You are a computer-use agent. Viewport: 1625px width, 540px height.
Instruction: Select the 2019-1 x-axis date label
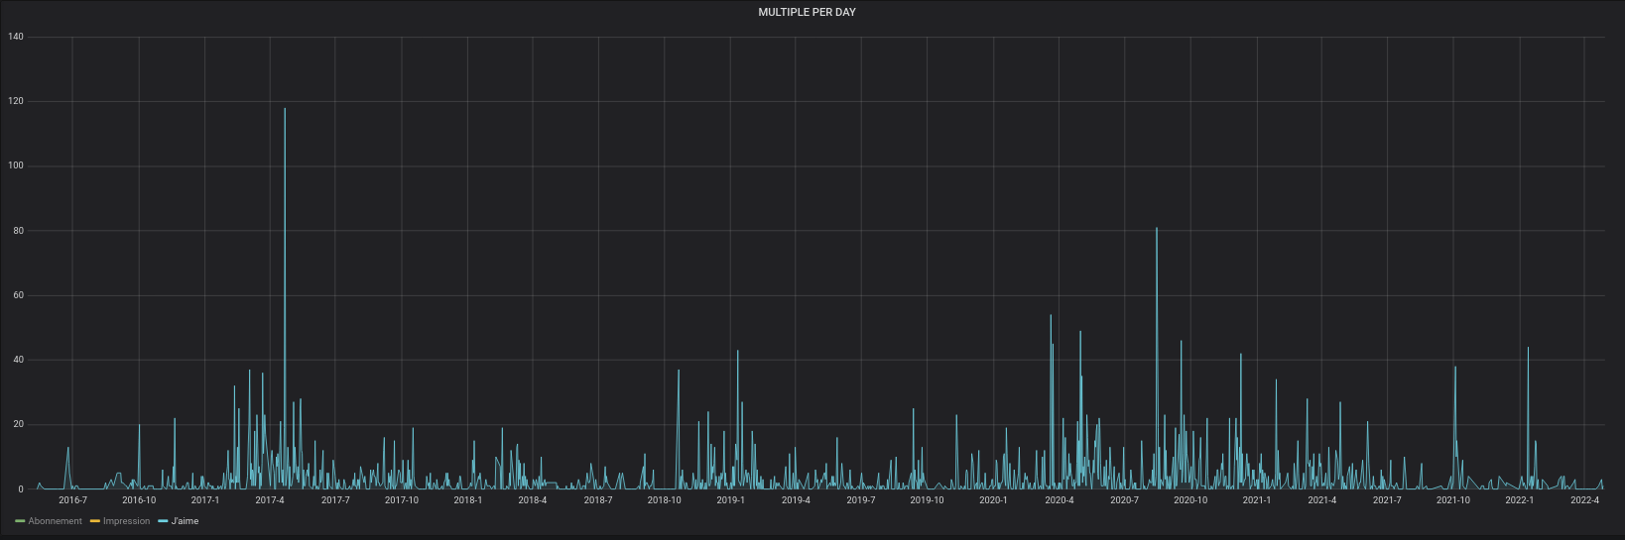[730, 500]
